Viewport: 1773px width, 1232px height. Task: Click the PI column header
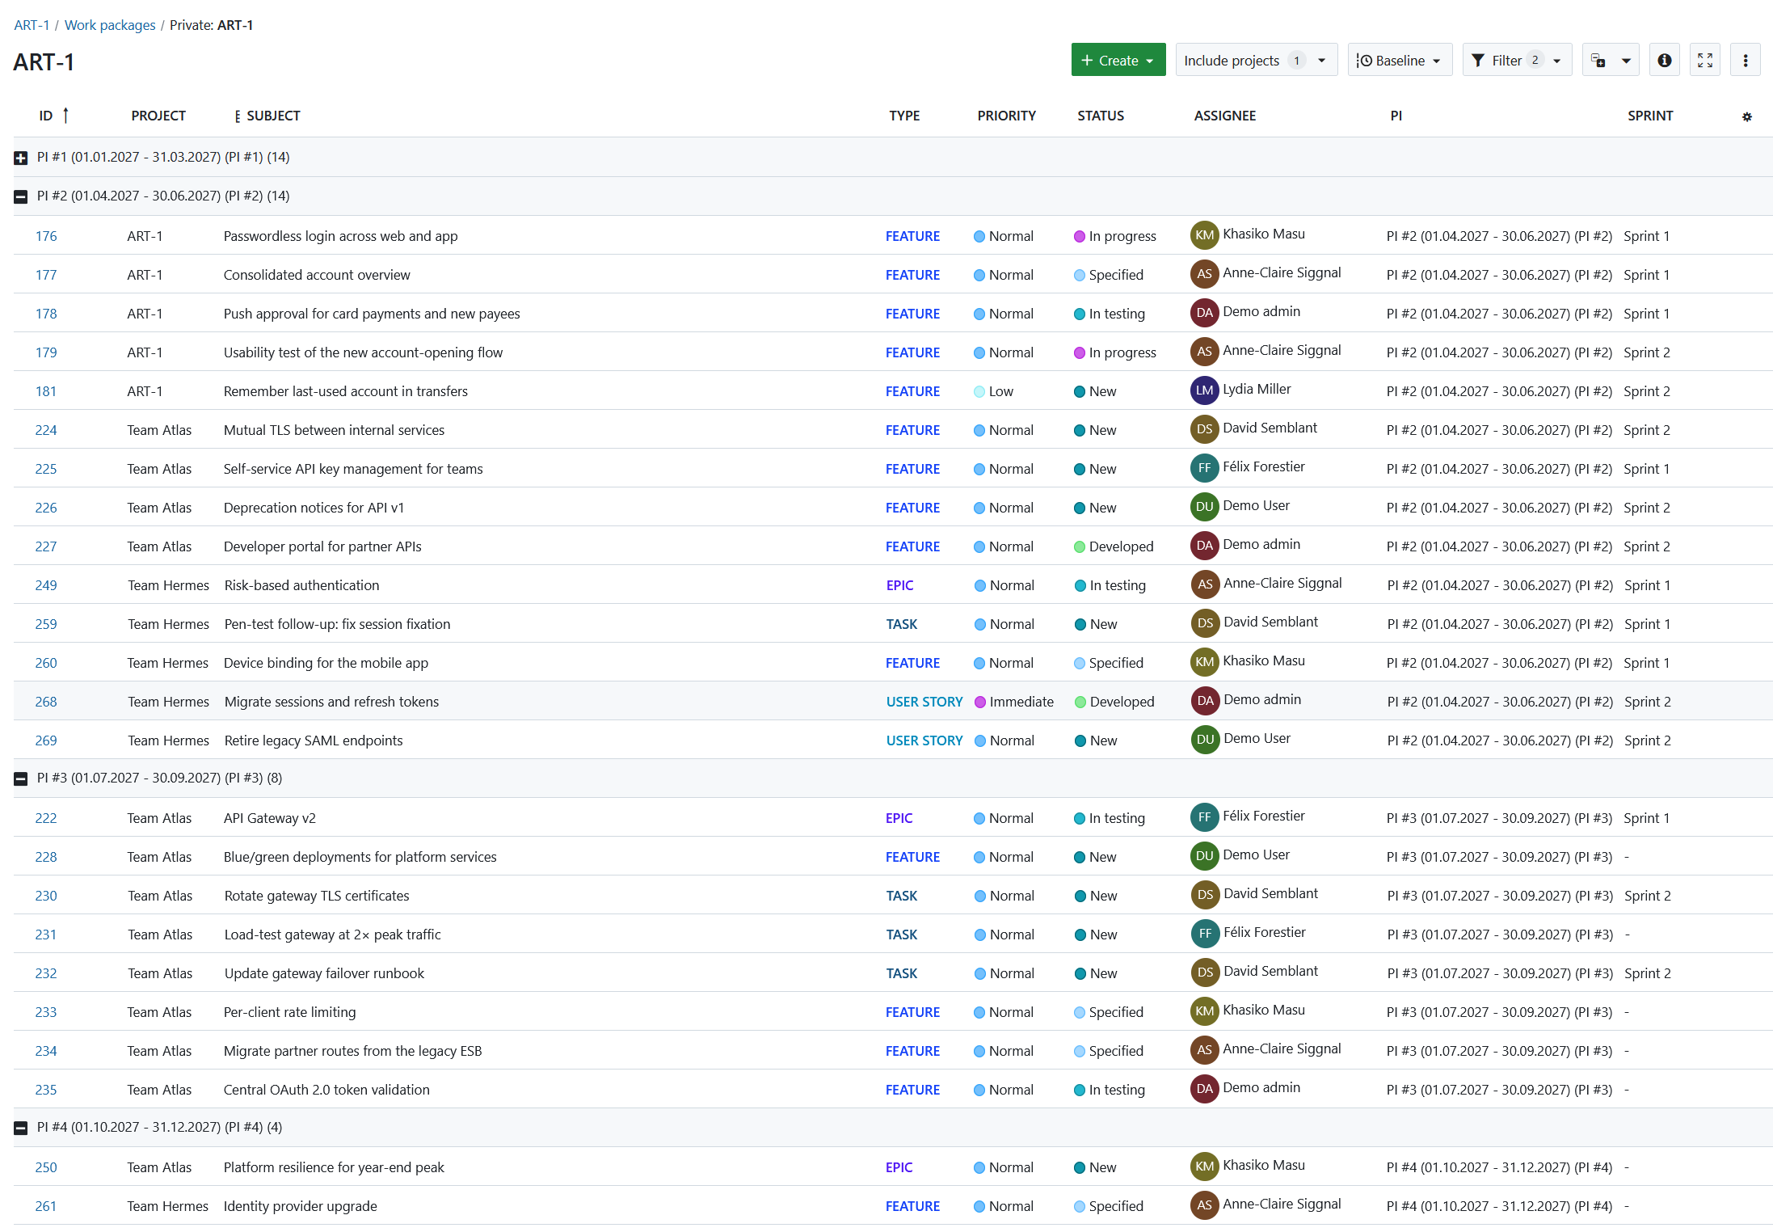1396,116
